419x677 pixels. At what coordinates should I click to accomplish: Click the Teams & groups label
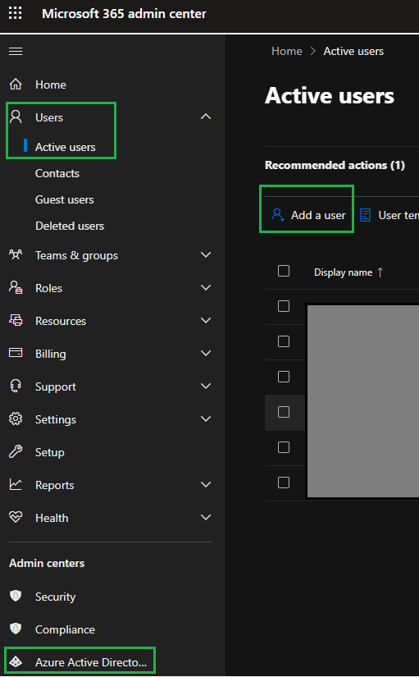[x=76, y=255]
